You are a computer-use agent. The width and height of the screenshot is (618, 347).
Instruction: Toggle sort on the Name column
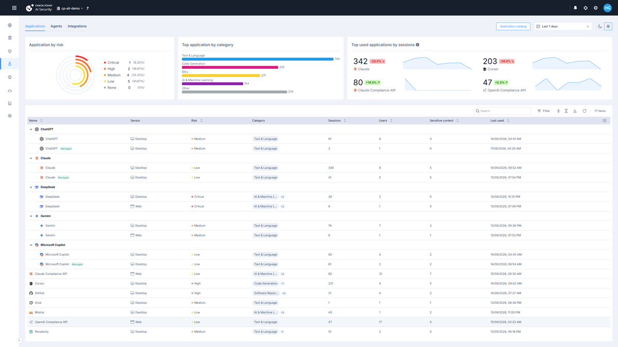[x=41, y=121]
